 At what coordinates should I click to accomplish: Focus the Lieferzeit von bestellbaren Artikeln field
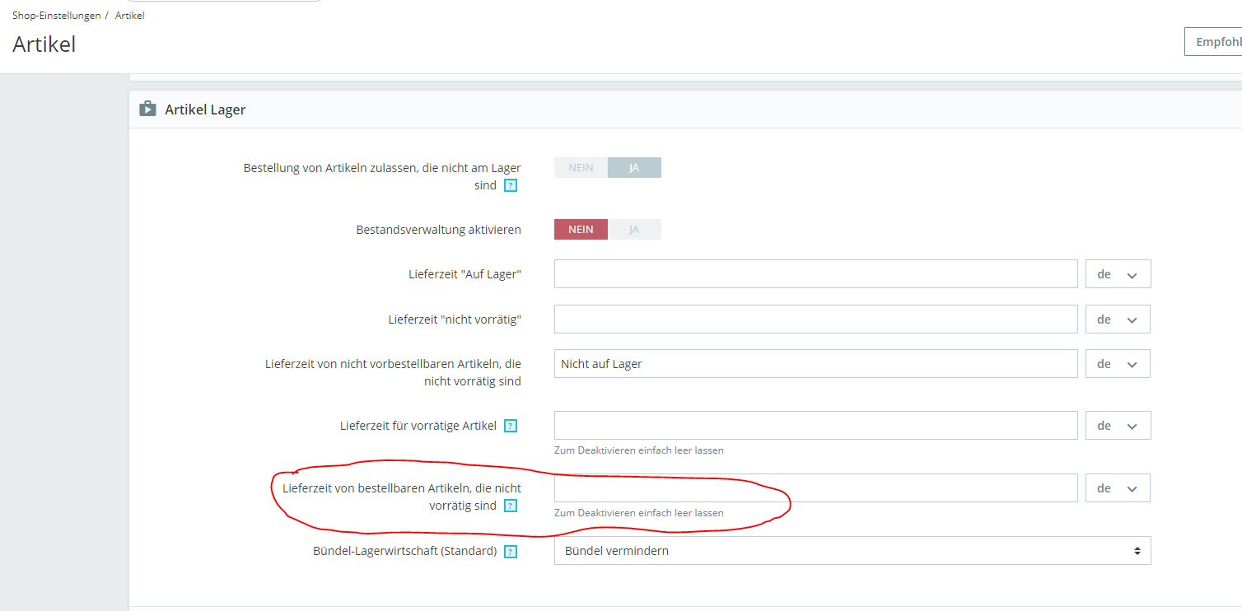815,488
